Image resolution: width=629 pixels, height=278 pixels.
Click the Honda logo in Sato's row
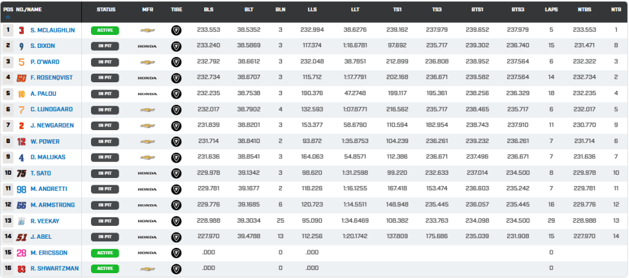[147, 174]
